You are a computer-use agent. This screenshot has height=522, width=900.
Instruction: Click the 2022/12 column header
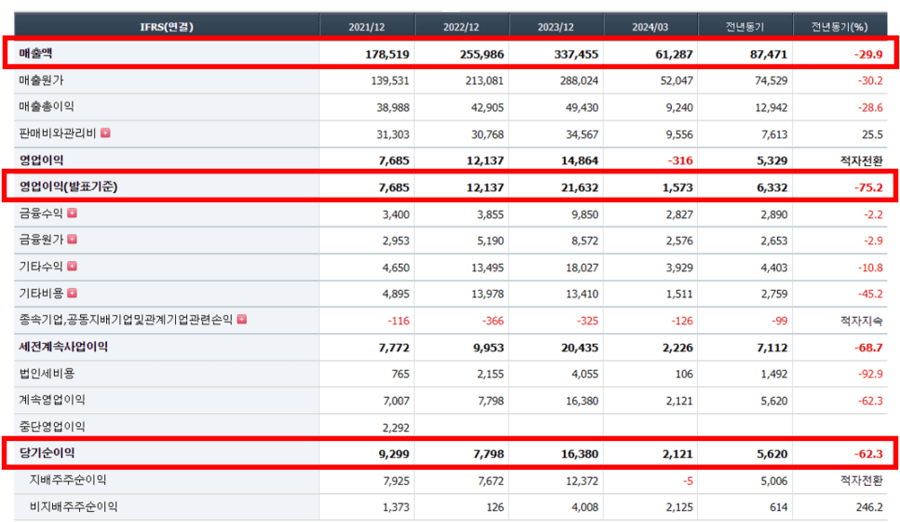[461, 27]
